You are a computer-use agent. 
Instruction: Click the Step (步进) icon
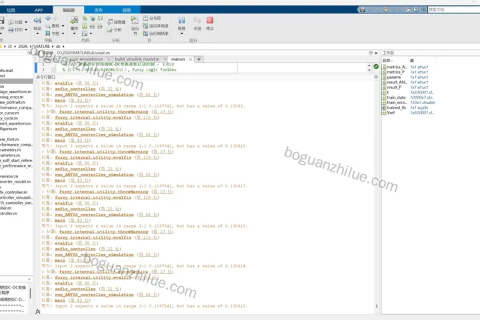[197, 21]
